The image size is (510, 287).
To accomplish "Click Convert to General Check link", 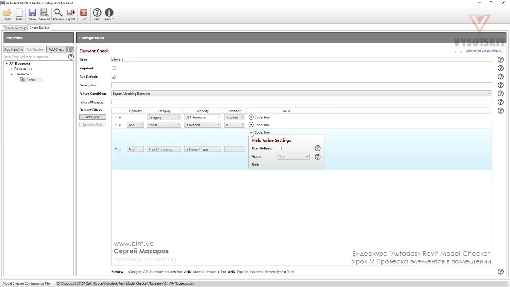I will 483,51.
